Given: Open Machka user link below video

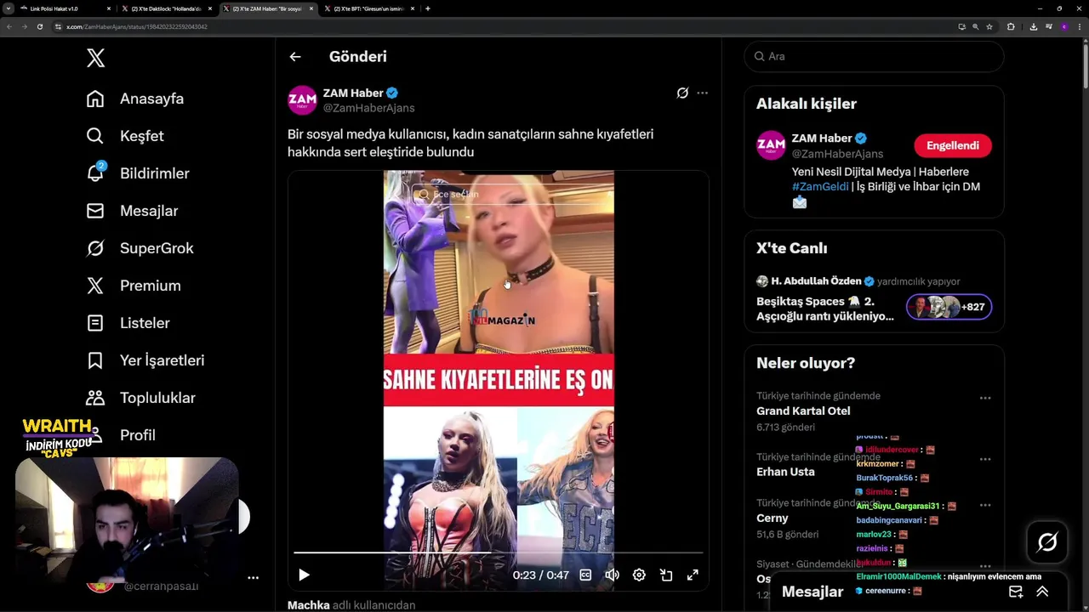Looking at the screenshot, I should [308, 605].
